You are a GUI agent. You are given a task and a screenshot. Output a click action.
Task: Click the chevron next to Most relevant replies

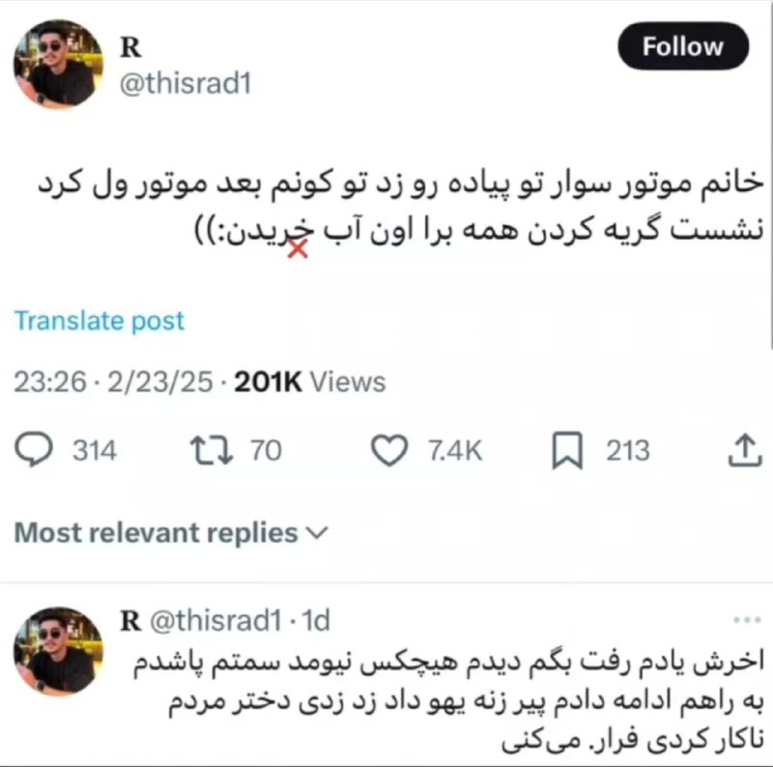[x=317, y=533]
